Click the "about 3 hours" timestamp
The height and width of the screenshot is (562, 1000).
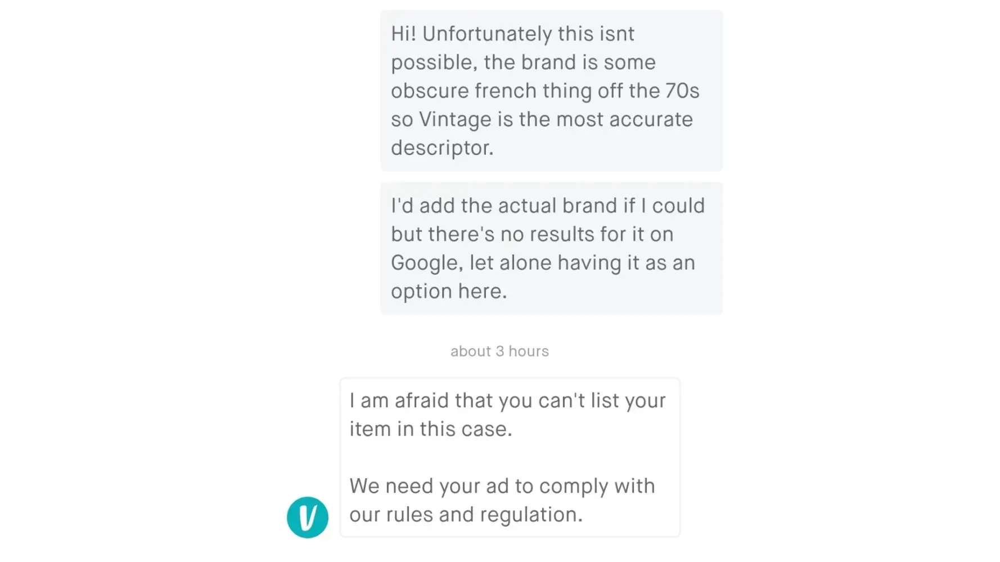499,351
